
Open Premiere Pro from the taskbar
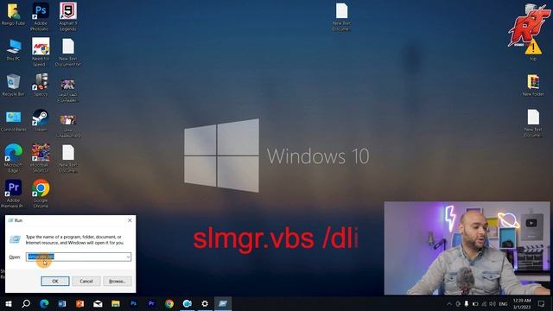tap(151, 303)
